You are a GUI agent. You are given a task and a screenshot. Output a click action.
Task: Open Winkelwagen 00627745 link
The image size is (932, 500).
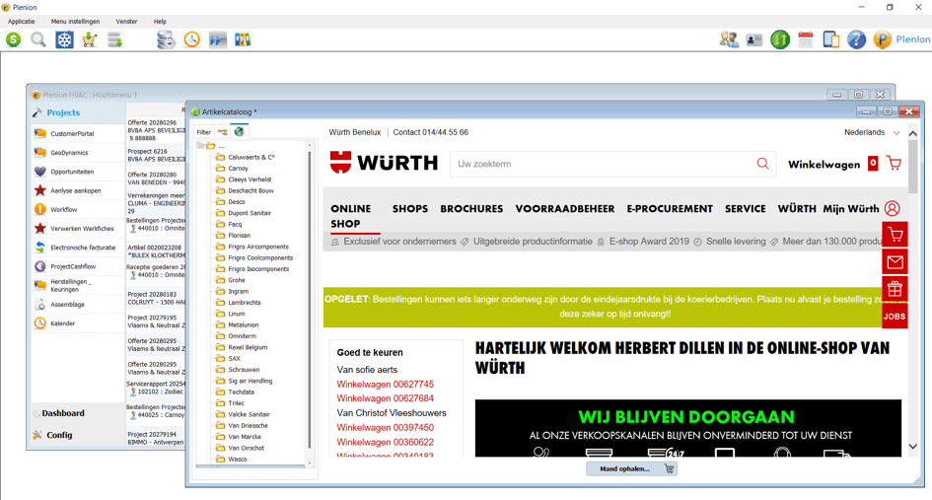pos(386,384)
